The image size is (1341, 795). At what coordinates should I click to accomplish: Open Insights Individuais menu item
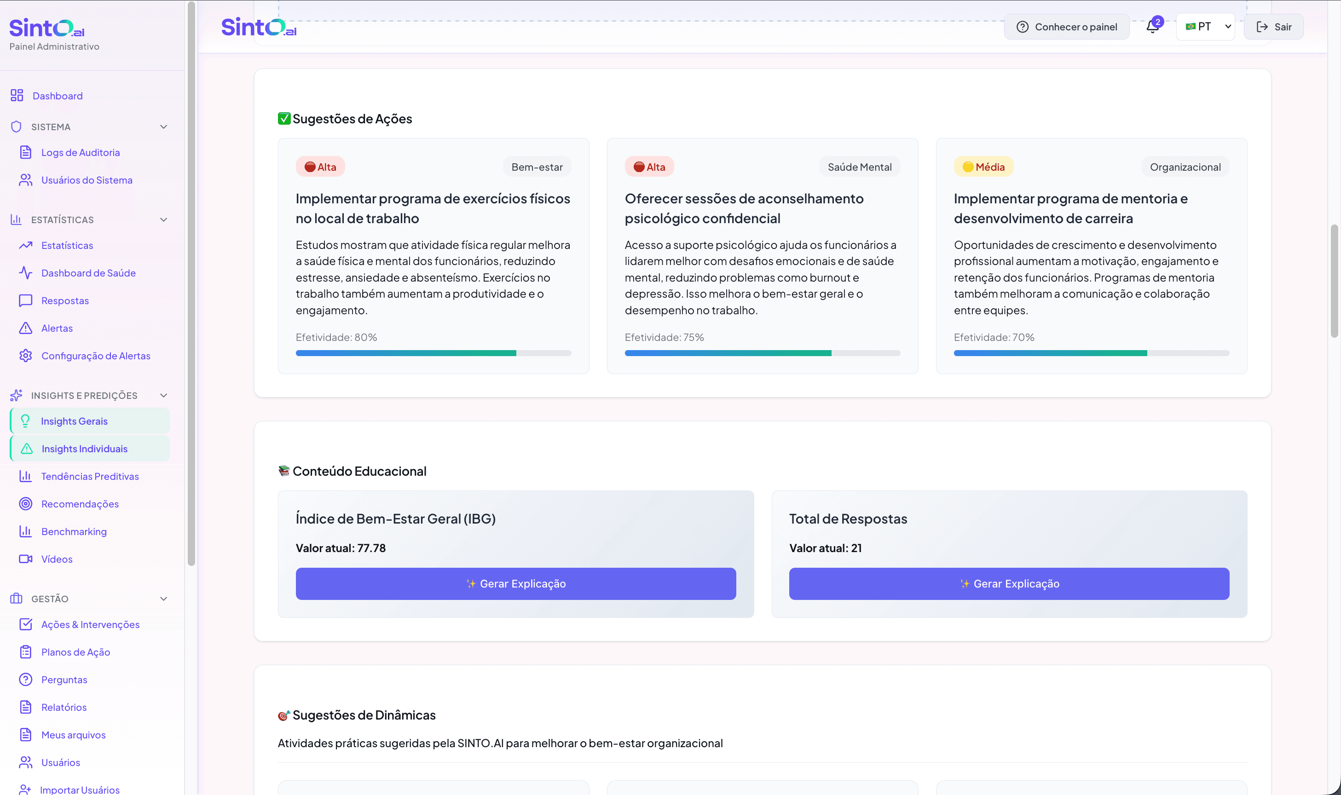(85, 449)
